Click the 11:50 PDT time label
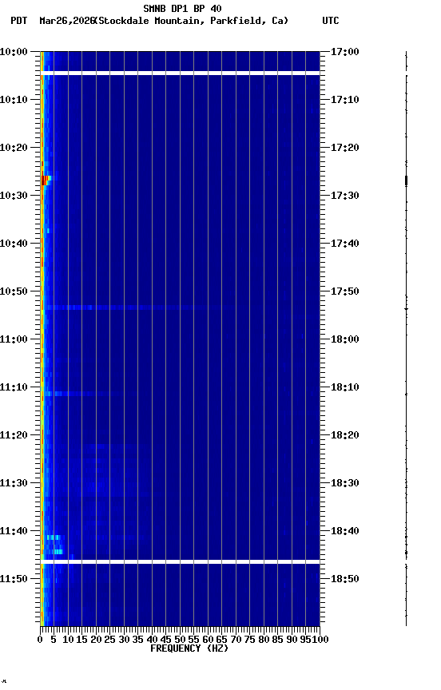 pyautogui.click(x=14, y=579)
